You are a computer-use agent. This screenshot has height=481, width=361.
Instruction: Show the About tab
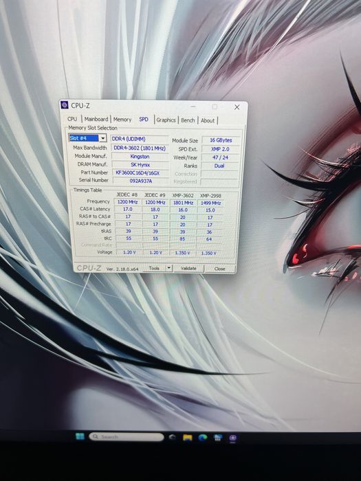click(x=208, y=120)
